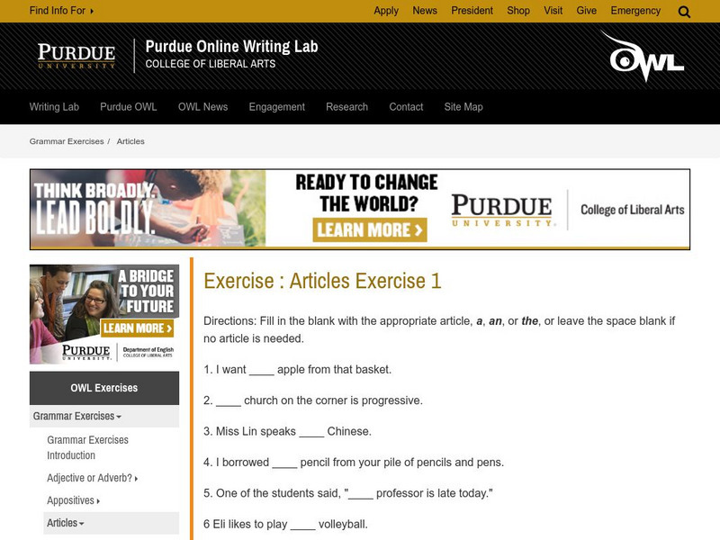Click the Articles breadcrumb
Screen dimensions: 720x540
[x=130, y=141]
